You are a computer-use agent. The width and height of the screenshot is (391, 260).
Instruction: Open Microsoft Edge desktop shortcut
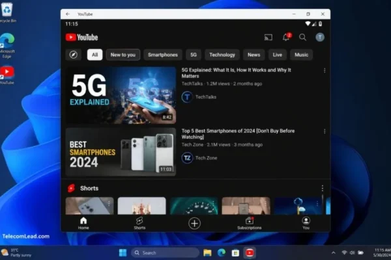pos(7,45)
